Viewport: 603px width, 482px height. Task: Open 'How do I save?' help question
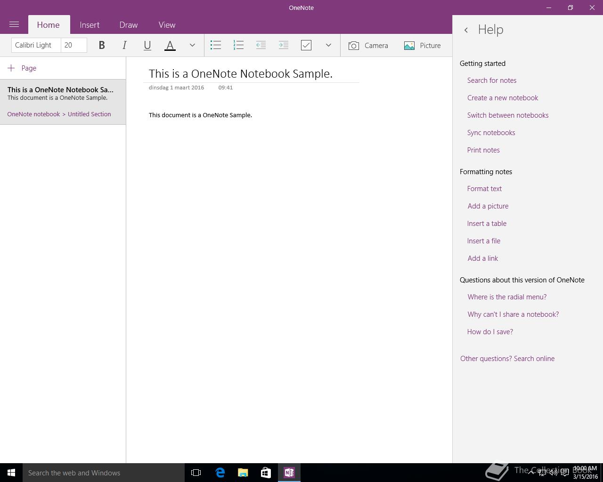pyautogui.click(x=490, y=332)
